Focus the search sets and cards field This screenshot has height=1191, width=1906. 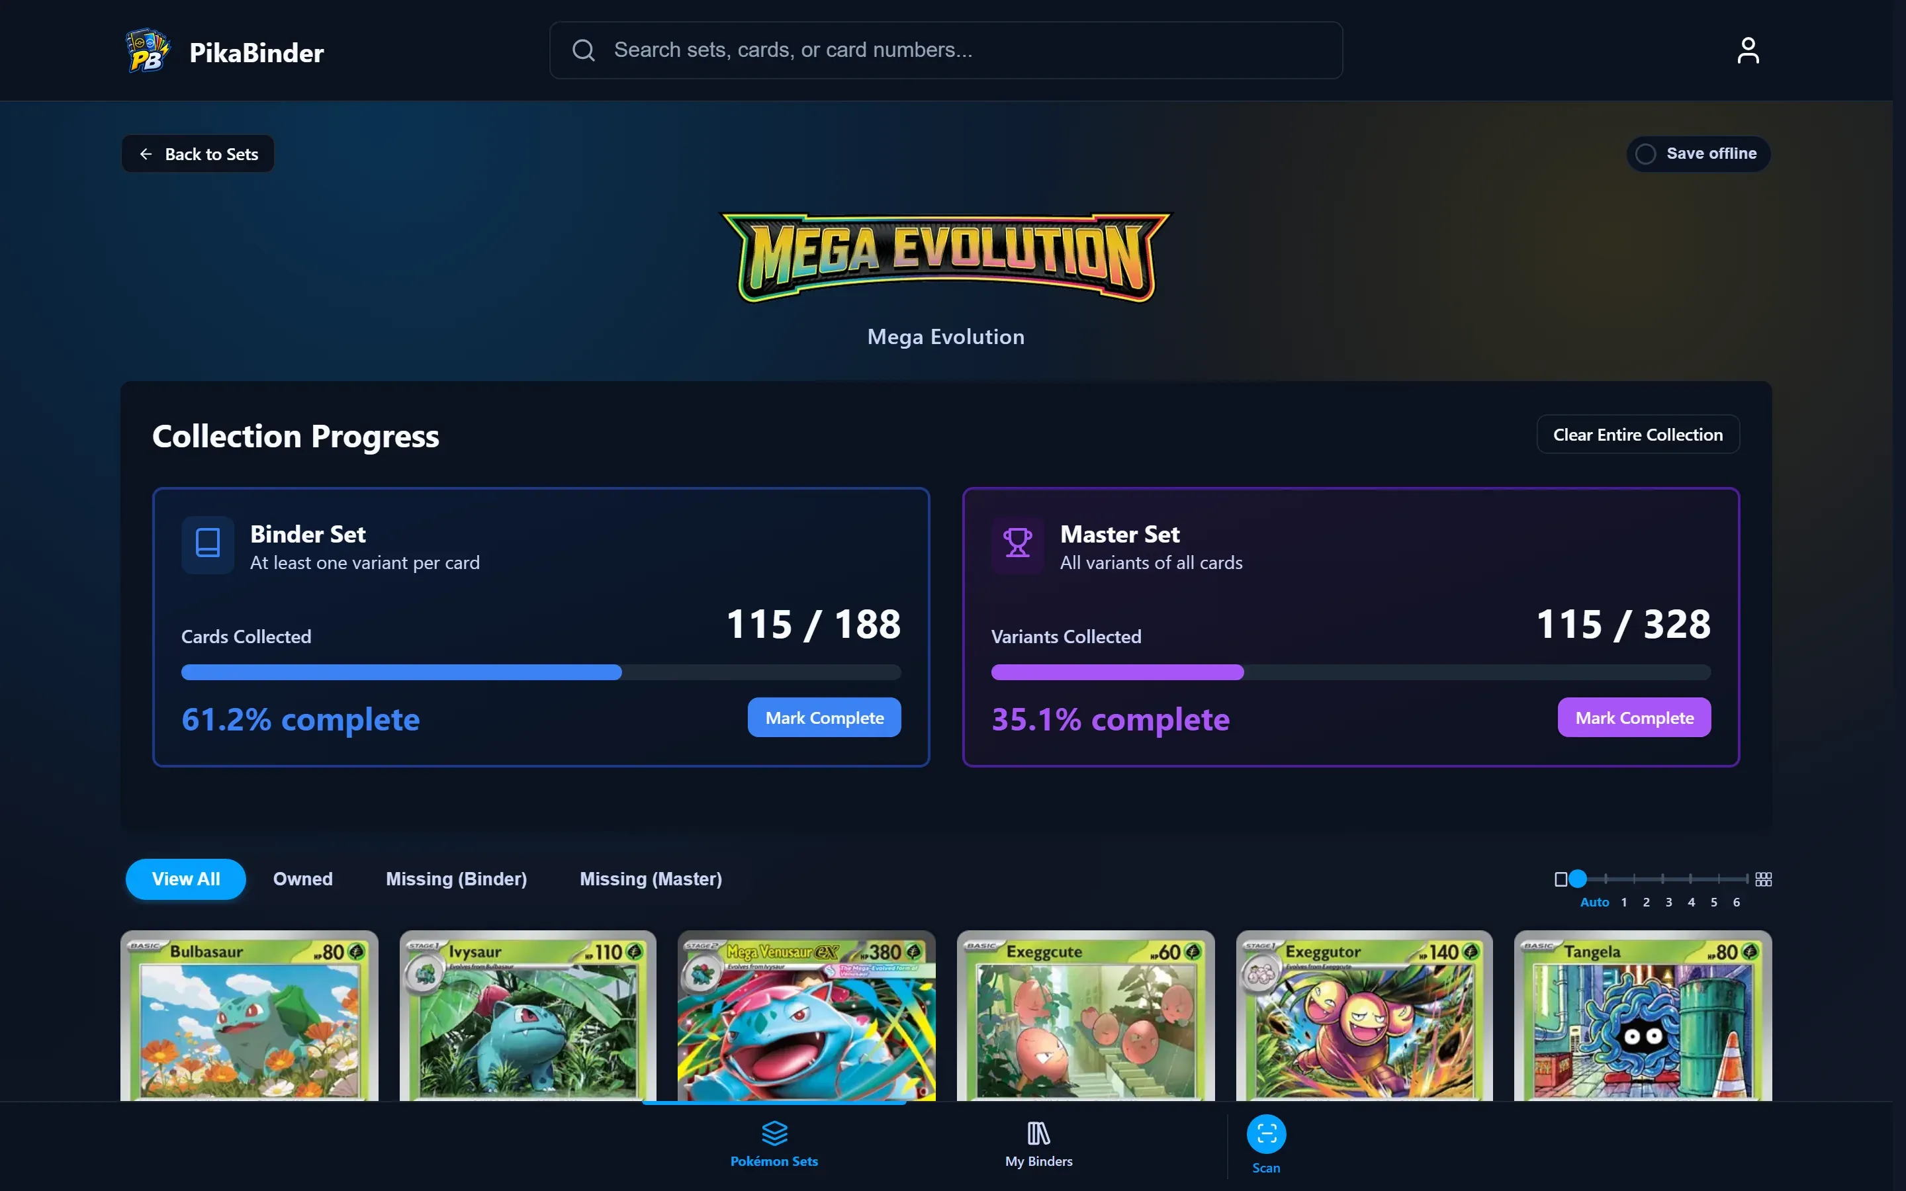coord(946,50)
